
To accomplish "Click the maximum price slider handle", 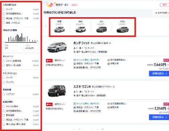I will click(x=38, y=42).
